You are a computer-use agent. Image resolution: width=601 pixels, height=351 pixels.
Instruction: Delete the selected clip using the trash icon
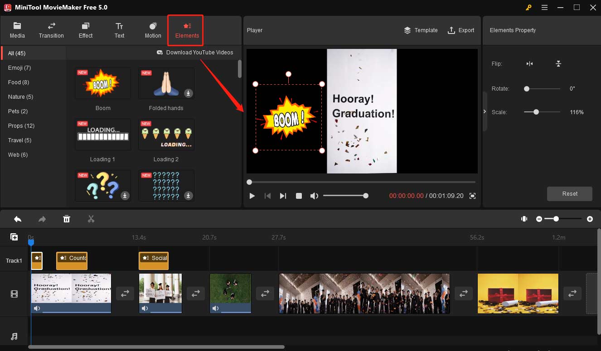[x=67, y=219]
